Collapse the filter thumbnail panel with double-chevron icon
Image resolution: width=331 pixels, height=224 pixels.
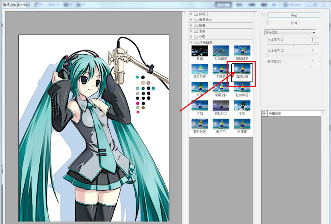click(x=263, y=15)
